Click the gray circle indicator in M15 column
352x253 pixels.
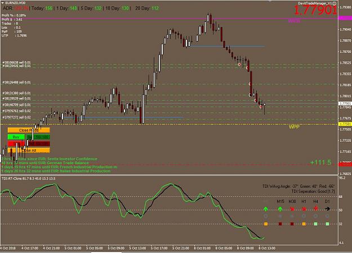(x=280, y=216)
